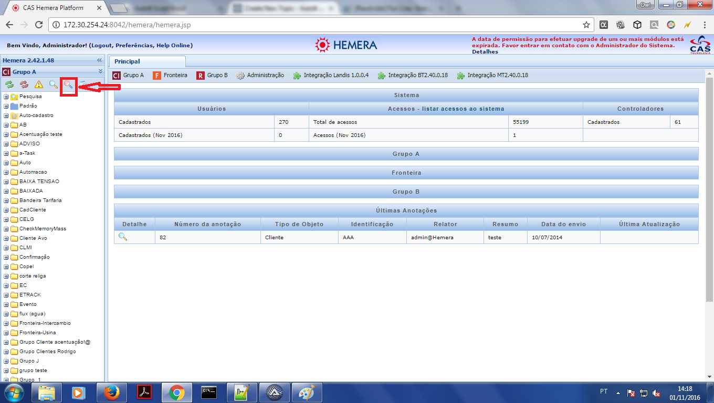Expand the Grupo A panel chevron

(100, 71)
